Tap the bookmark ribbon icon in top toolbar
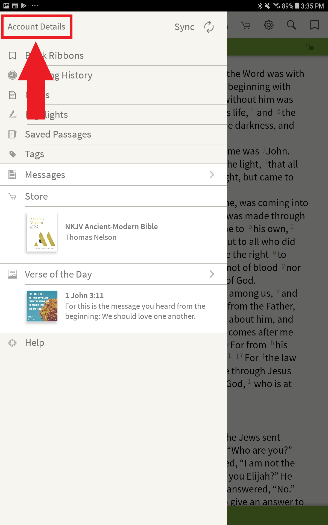 [314, 25]
